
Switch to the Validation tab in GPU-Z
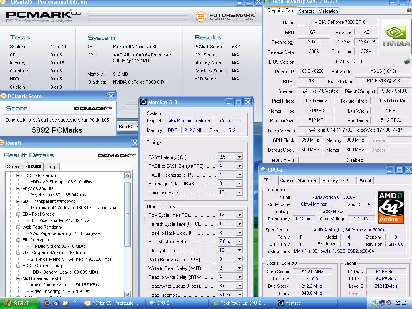point(328,11)
